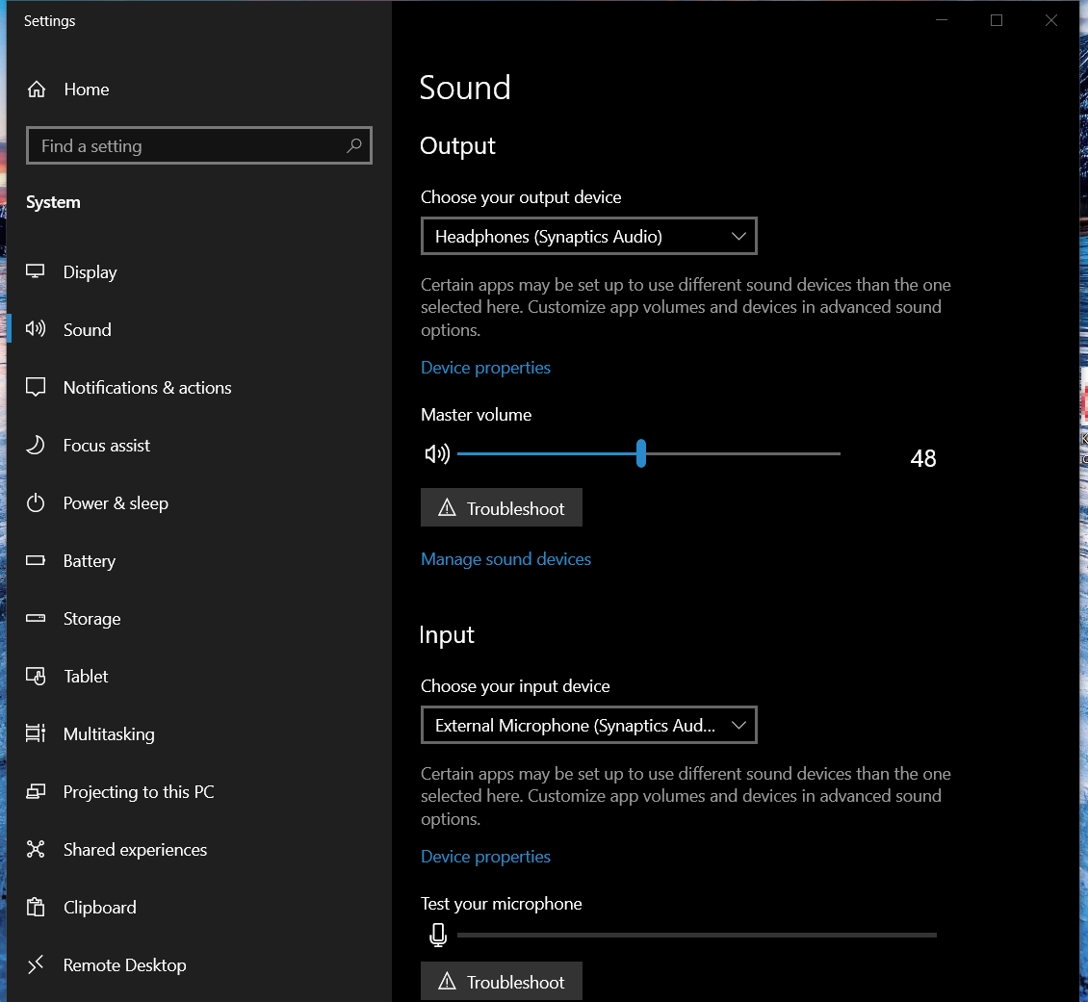
Task: Expand the input device dropdown
Action: click(588, 726)
